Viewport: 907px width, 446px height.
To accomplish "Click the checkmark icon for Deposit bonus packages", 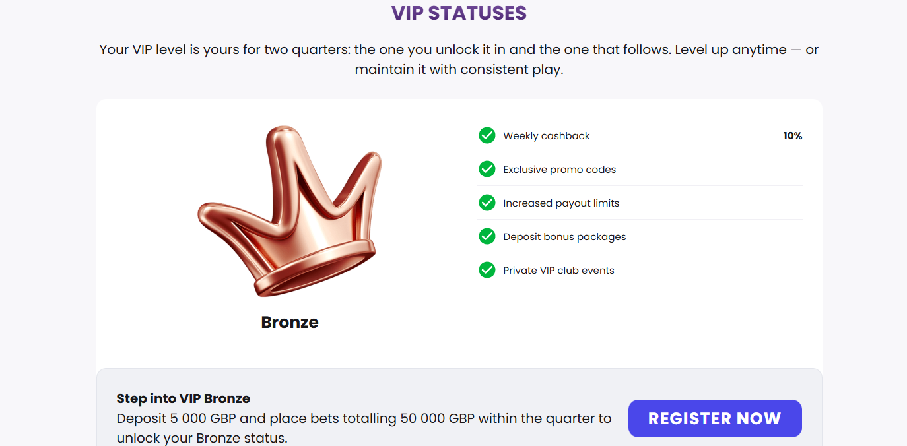I will tap(487, 236).
